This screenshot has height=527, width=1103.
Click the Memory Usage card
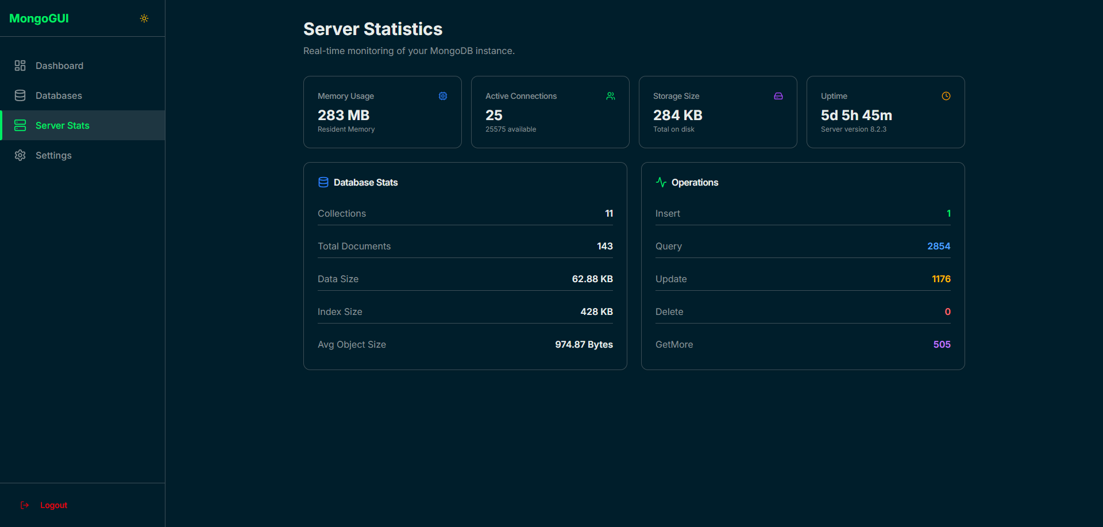382,112
